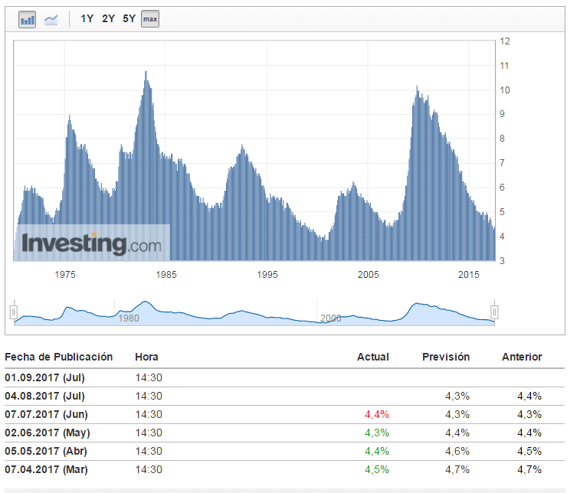Image resolution: width=580 pixels, height=493 pixels.
Task: Select the 5Y time range
Action: pyautogui.click(x=129, y=18)
